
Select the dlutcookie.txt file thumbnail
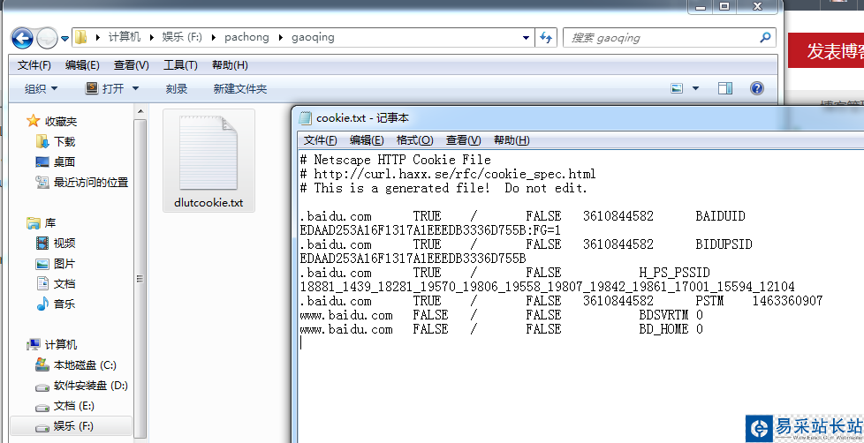[208, 153]
